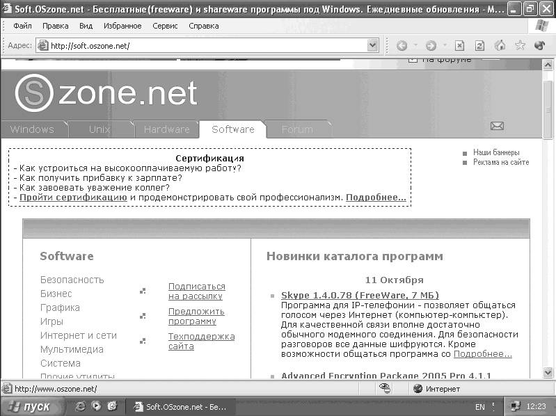This screenshot has height=416, width=556.
Task: Open the Реклама на сайте link
Action: (x=501, y=162)
